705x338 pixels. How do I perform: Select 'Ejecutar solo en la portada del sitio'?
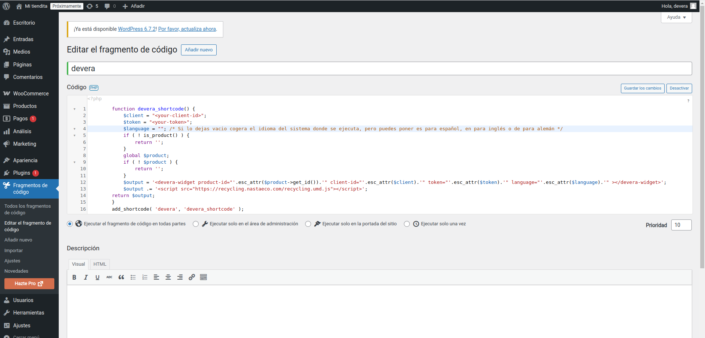308,224
